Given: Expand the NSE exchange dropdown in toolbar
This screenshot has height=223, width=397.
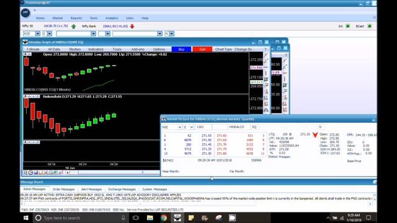Looking at the screenshot, I should click(x=38, y=33).
